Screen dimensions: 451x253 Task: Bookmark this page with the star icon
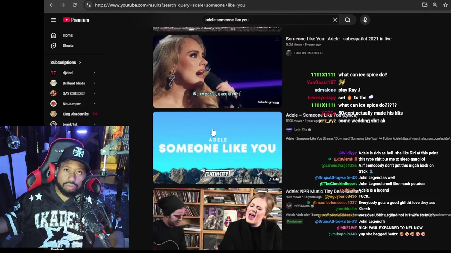coord(445,5)
